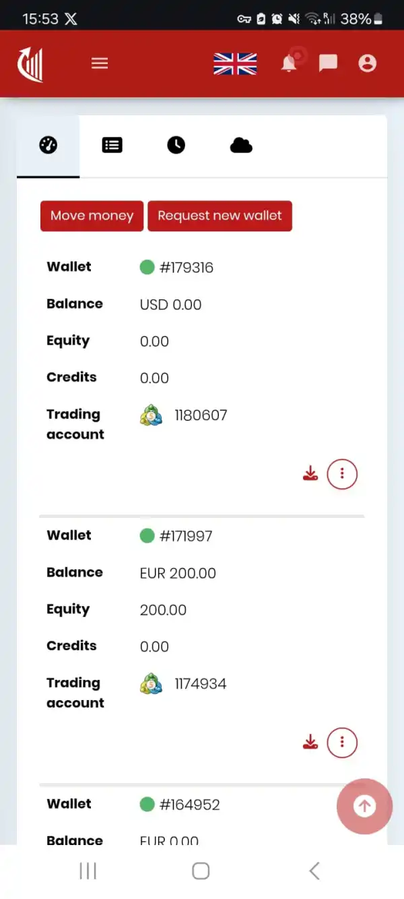Open the notifications bell

(x=289, y=63)
